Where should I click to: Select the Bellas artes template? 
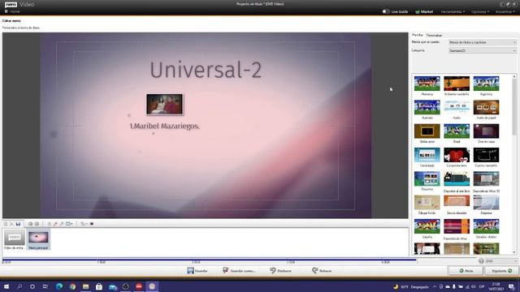427,133
